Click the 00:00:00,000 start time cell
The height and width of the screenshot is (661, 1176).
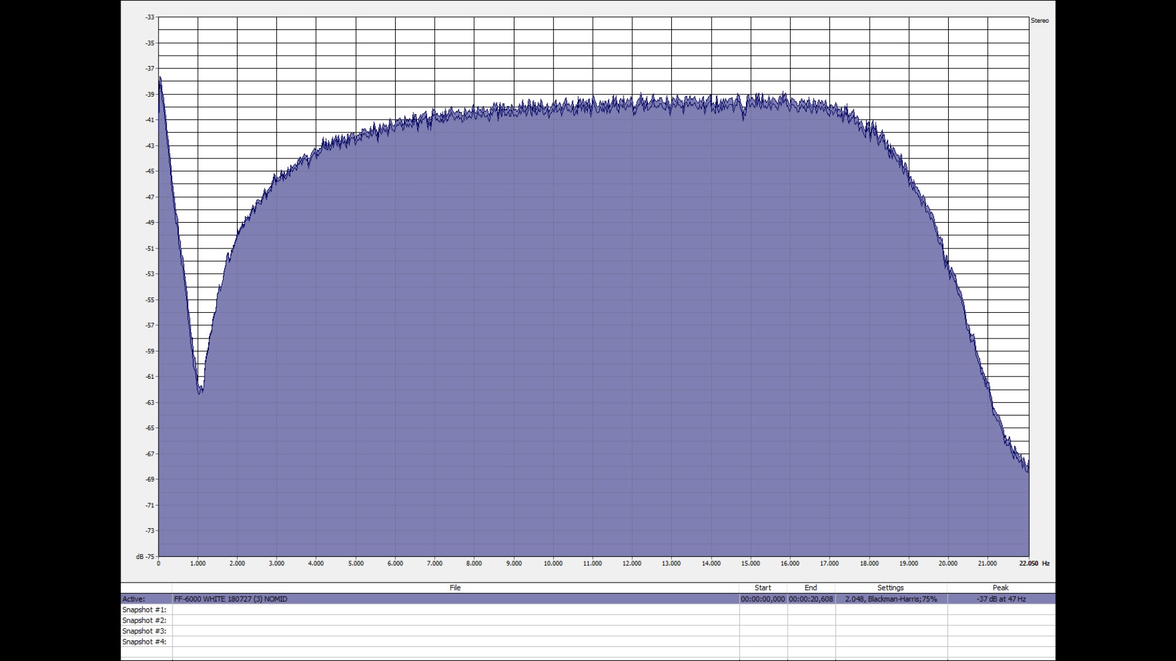(763, 599)
